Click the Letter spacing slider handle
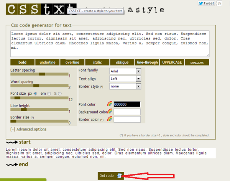 [42, 74]
